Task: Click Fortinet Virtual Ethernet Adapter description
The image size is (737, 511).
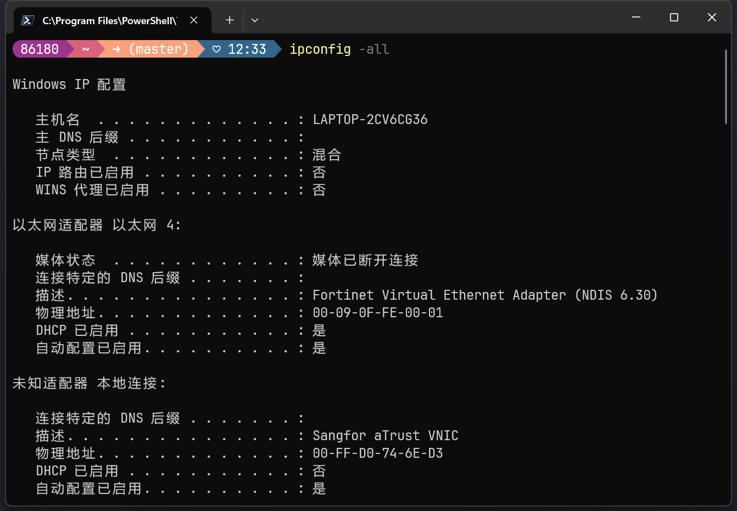Action: click(485, 295)
